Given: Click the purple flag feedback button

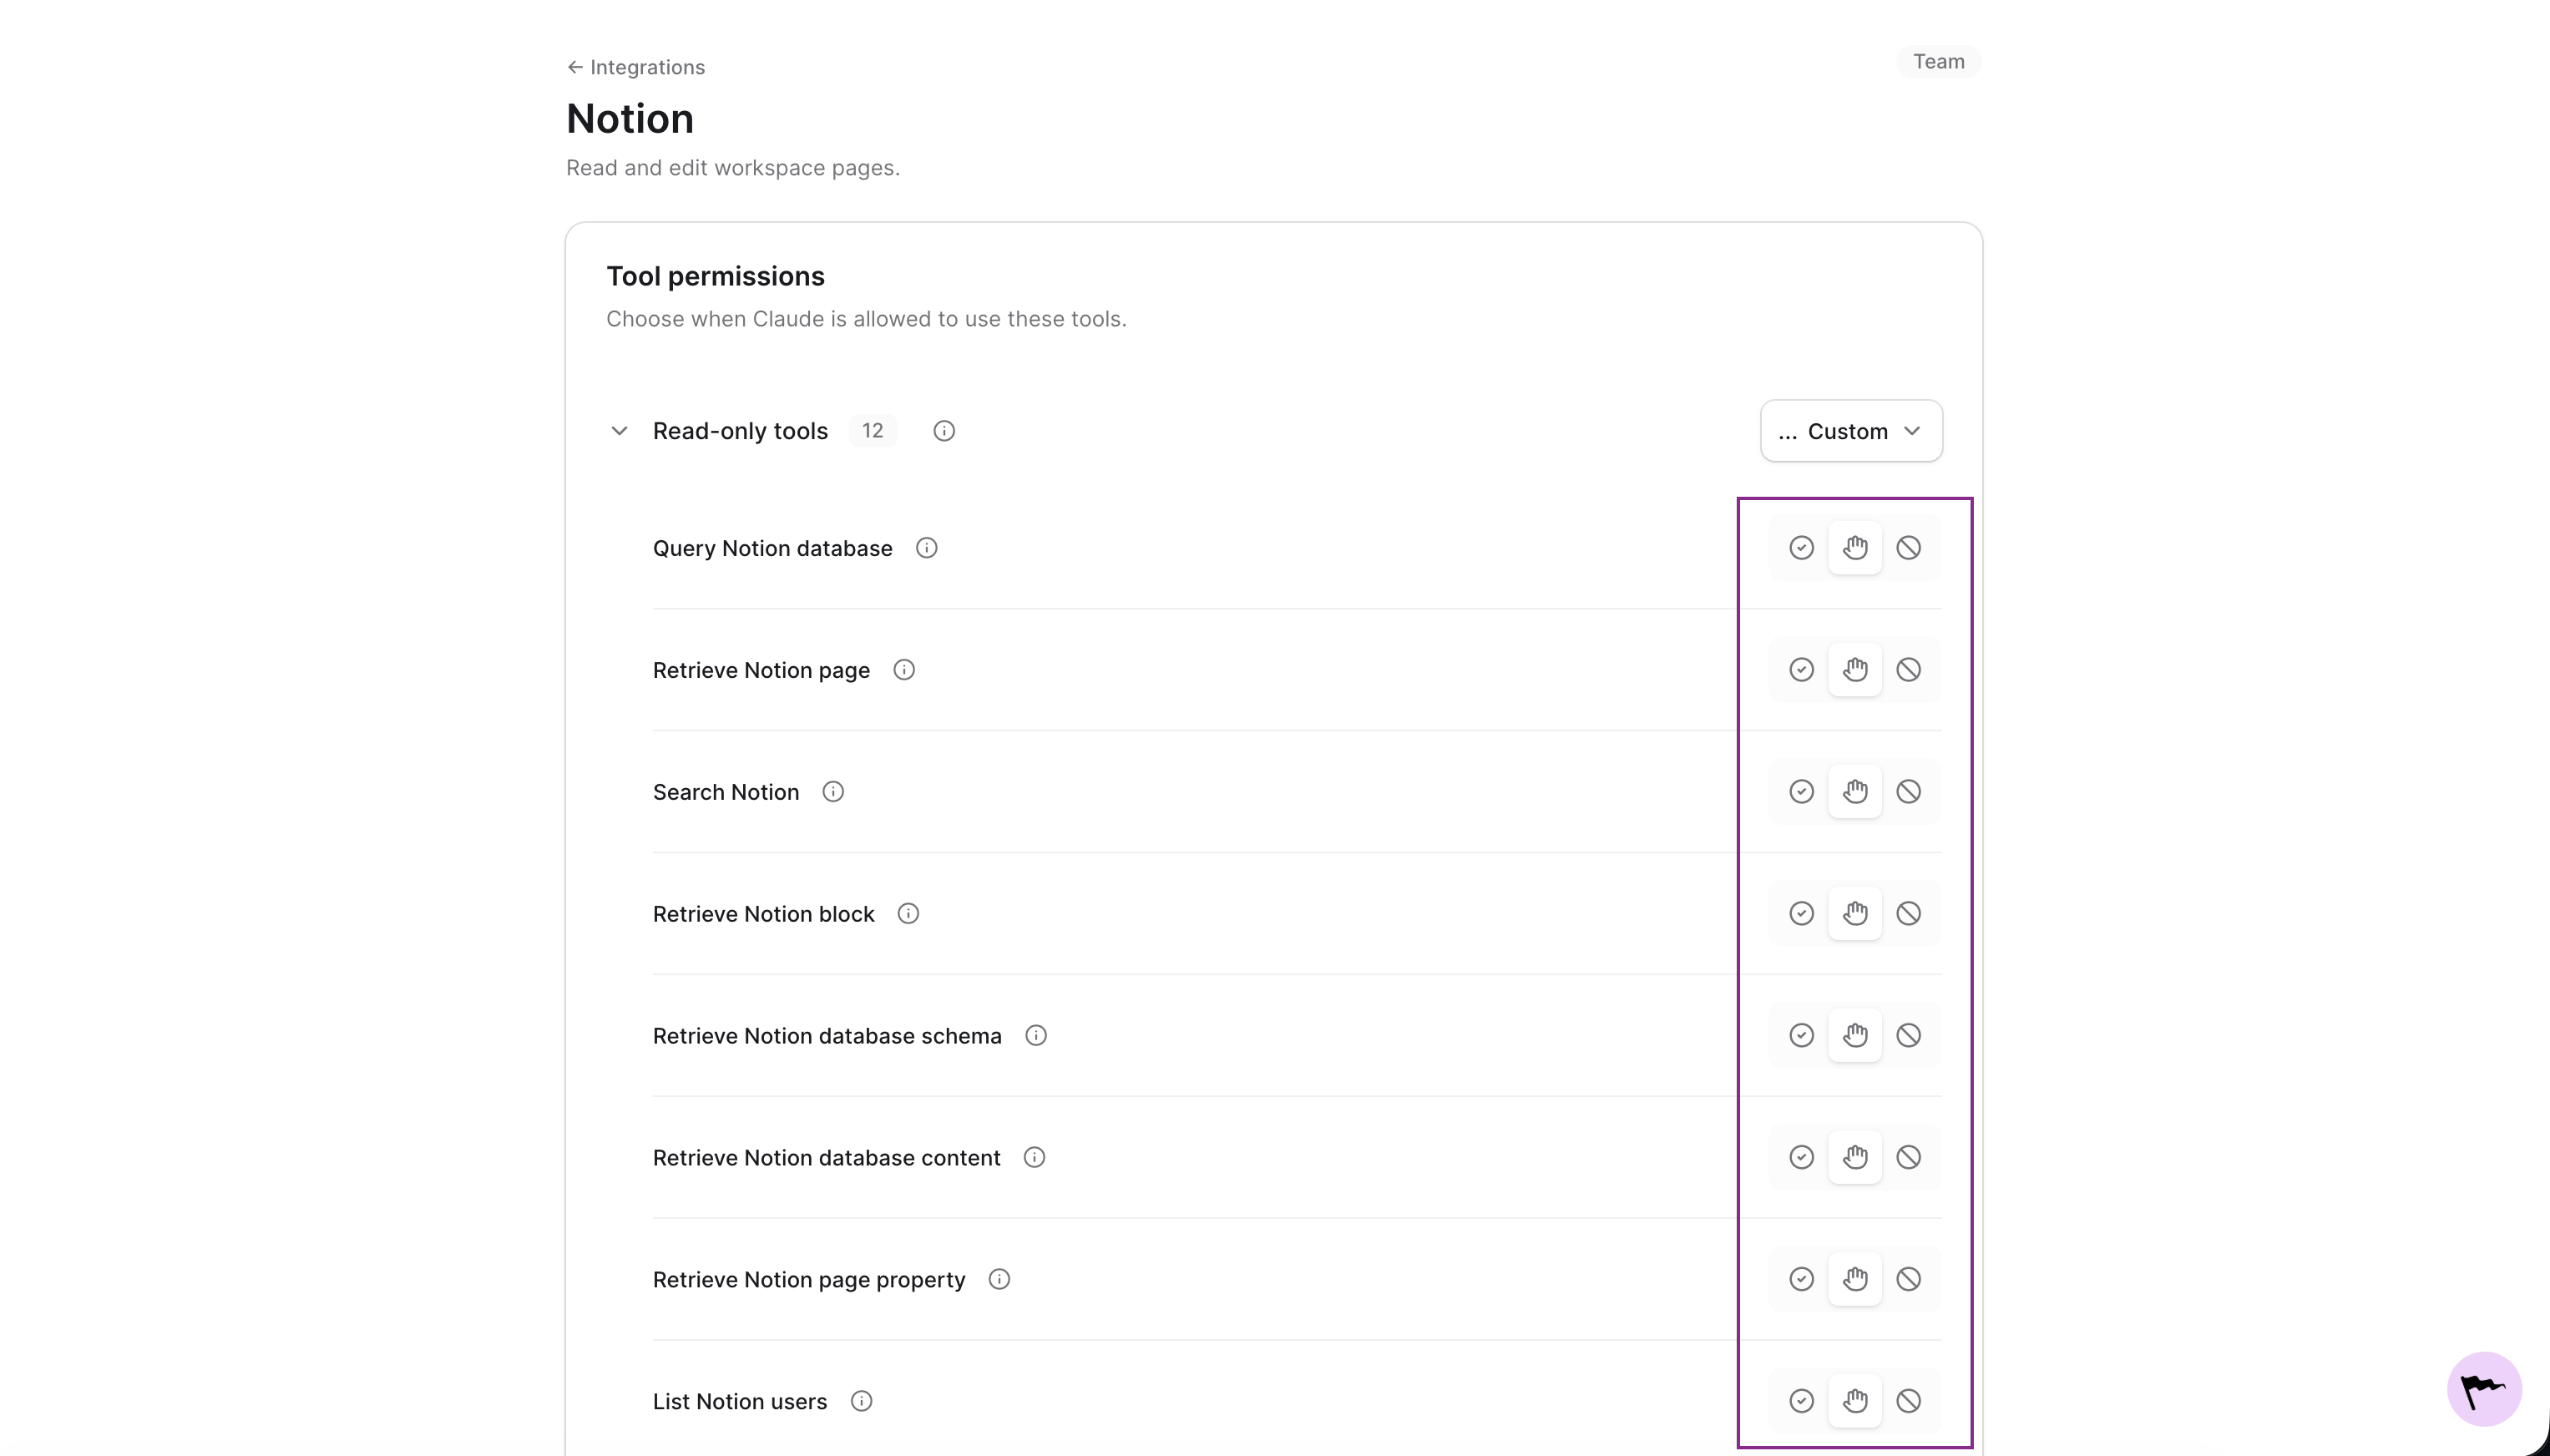Looking at the screenshot, I should pyautogui.click(x=2484, y=1389).
